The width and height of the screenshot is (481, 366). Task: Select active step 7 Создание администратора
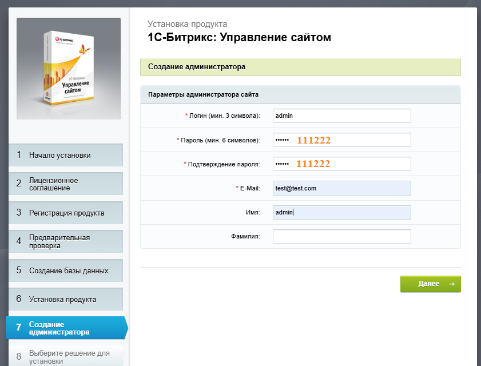(x=66, y=328)
